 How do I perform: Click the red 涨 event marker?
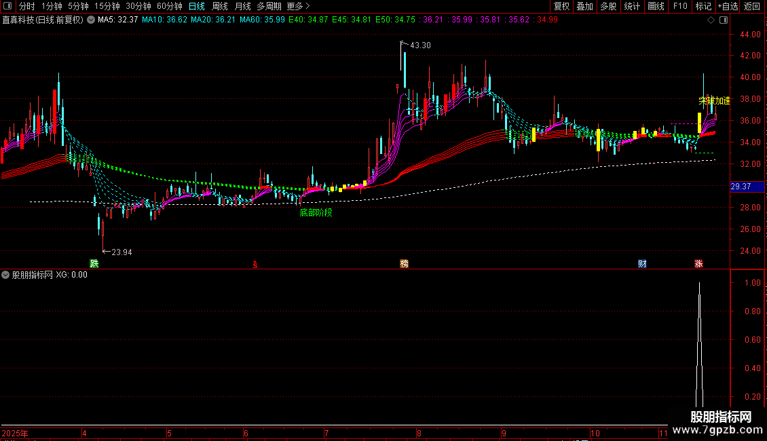click(x=698, y=263)
